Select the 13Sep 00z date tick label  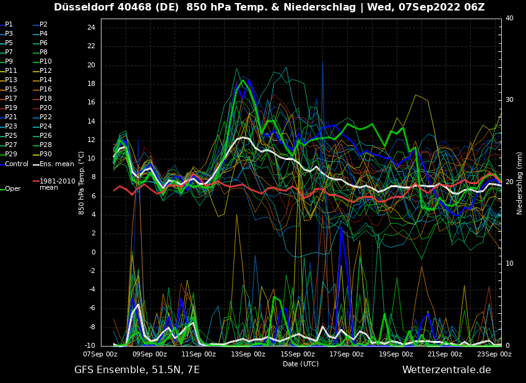[x=248, y=355]
